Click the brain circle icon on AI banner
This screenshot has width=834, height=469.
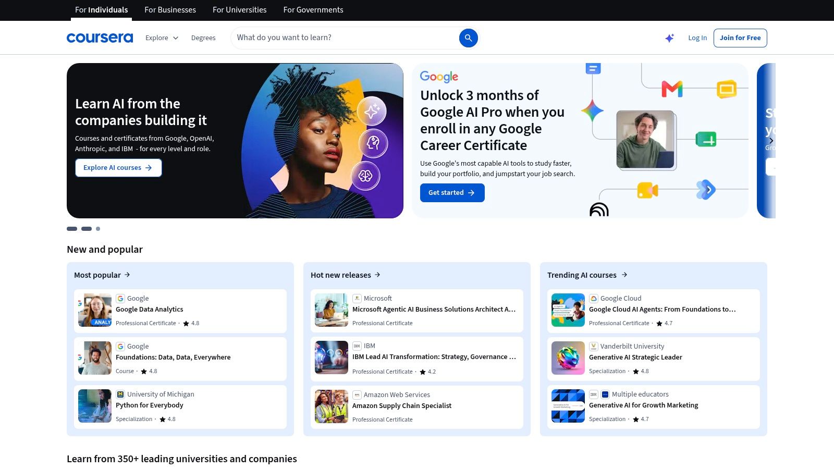tap(365, 176)
